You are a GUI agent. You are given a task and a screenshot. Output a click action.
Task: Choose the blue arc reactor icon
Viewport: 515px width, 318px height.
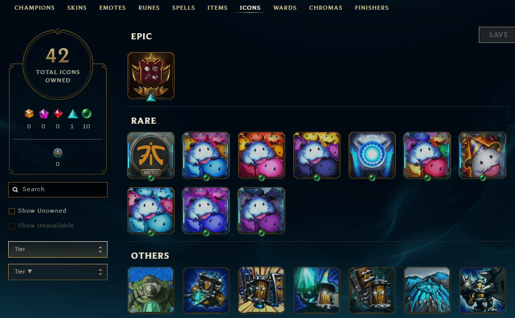[372, 155]
